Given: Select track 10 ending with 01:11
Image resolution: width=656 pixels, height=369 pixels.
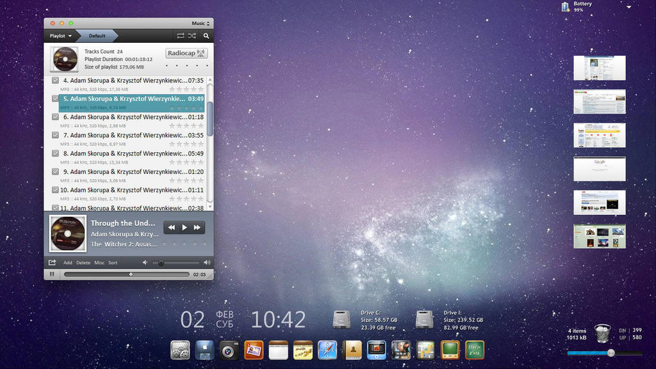Looking at the screenshot, I should (133, 194).
